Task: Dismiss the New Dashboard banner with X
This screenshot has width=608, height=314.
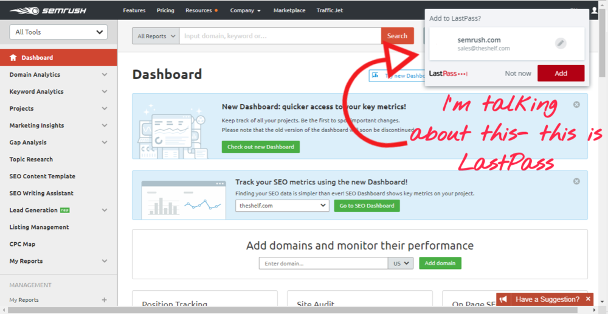Action: point(576,105)
